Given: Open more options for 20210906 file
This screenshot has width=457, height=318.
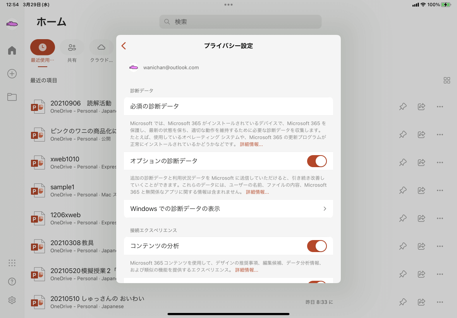Looking at the screenshot, I should tap(440, 107).
